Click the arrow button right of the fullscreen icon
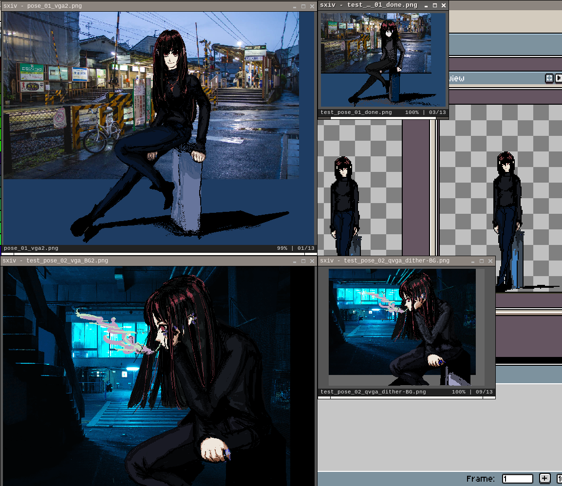The image size is (562, 486). click(x=559, y=78)
